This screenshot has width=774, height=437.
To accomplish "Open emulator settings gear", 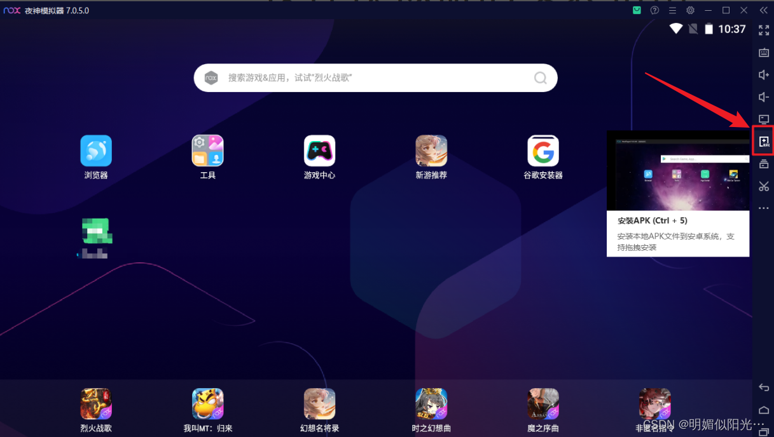I will (690, 10).
